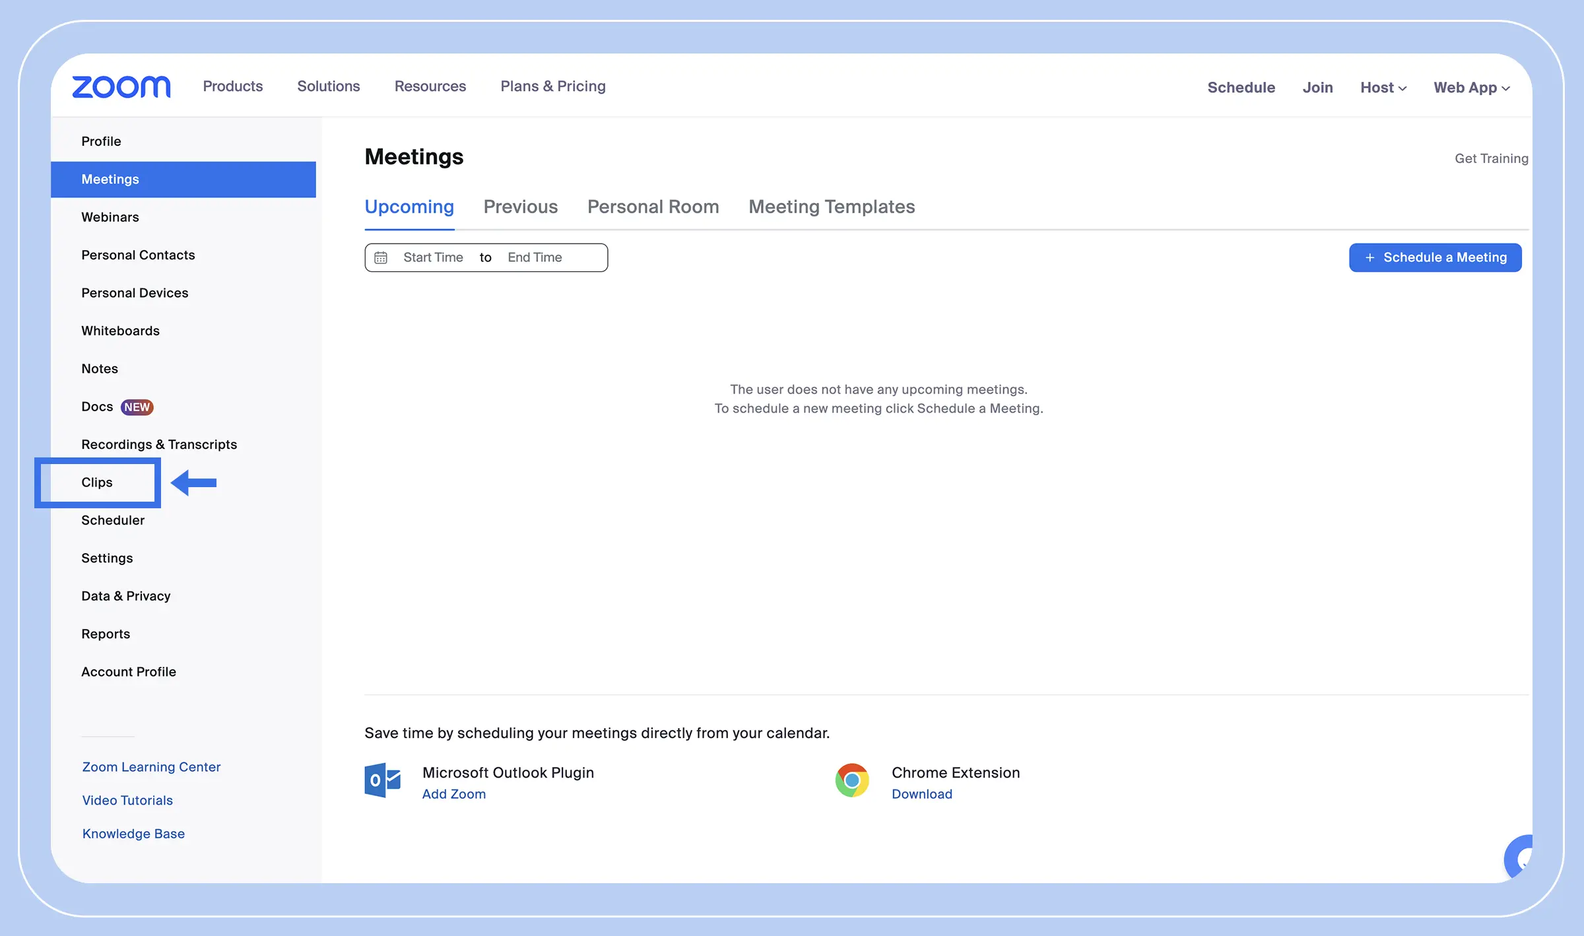Switch to the Meeting Templates tab

[832, 207]
